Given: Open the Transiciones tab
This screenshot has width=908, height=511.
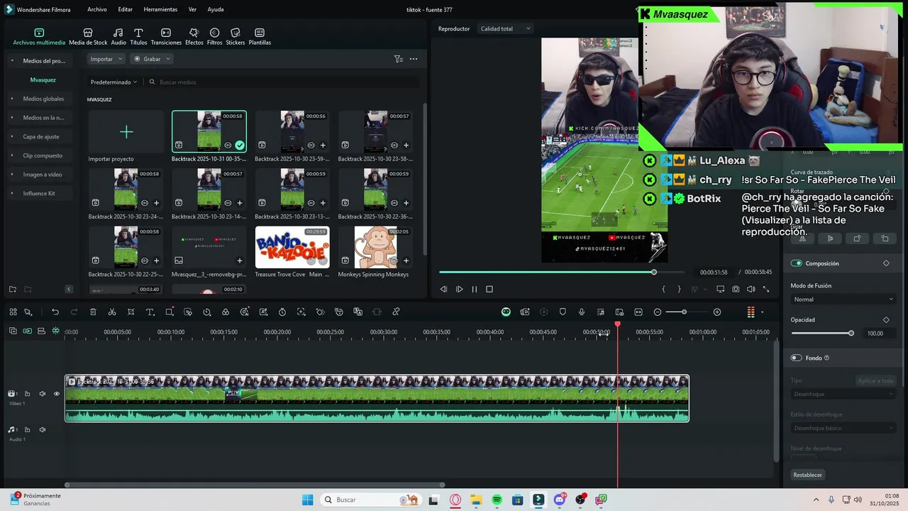Looking at the screenshot, I should 166,37.
